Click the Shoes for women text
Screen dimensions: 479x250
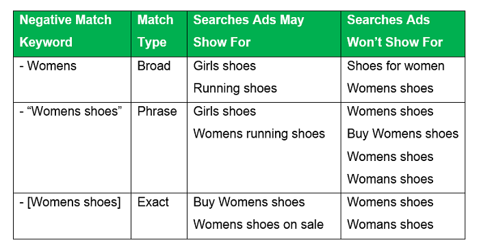396,66
